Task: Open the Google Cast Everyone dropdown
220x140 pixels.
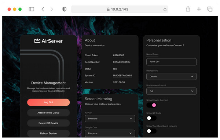Action: 110,133
